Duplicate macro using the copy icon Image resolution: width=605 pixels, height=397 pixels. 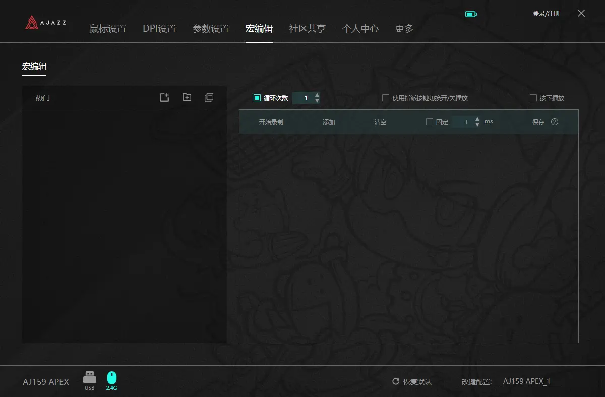click(209, 97)
